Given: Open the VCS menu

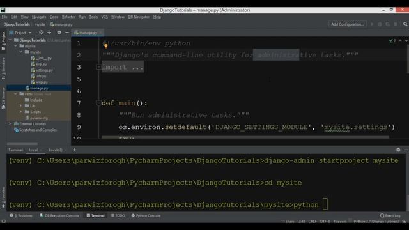Looking at the screenshot, I should pyautogui.click(x=104, y=17).
